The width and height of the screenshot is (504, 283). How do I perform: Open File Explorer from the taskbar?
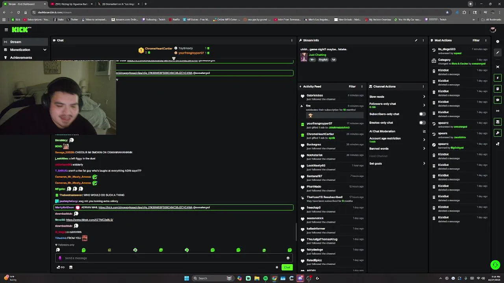point(257,278)
